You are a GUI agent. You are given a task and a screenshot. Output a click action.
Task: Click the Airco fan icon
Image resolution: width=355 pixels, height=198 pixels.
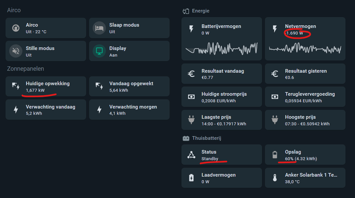[x=16, y=28]
